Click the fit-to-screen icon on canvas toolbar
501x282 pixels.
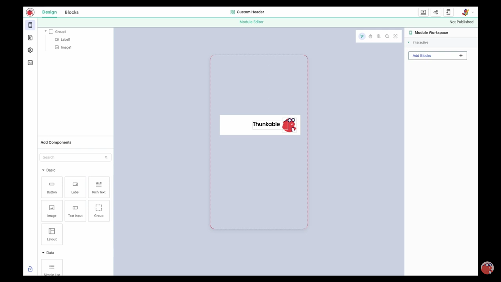click(395, 36)
